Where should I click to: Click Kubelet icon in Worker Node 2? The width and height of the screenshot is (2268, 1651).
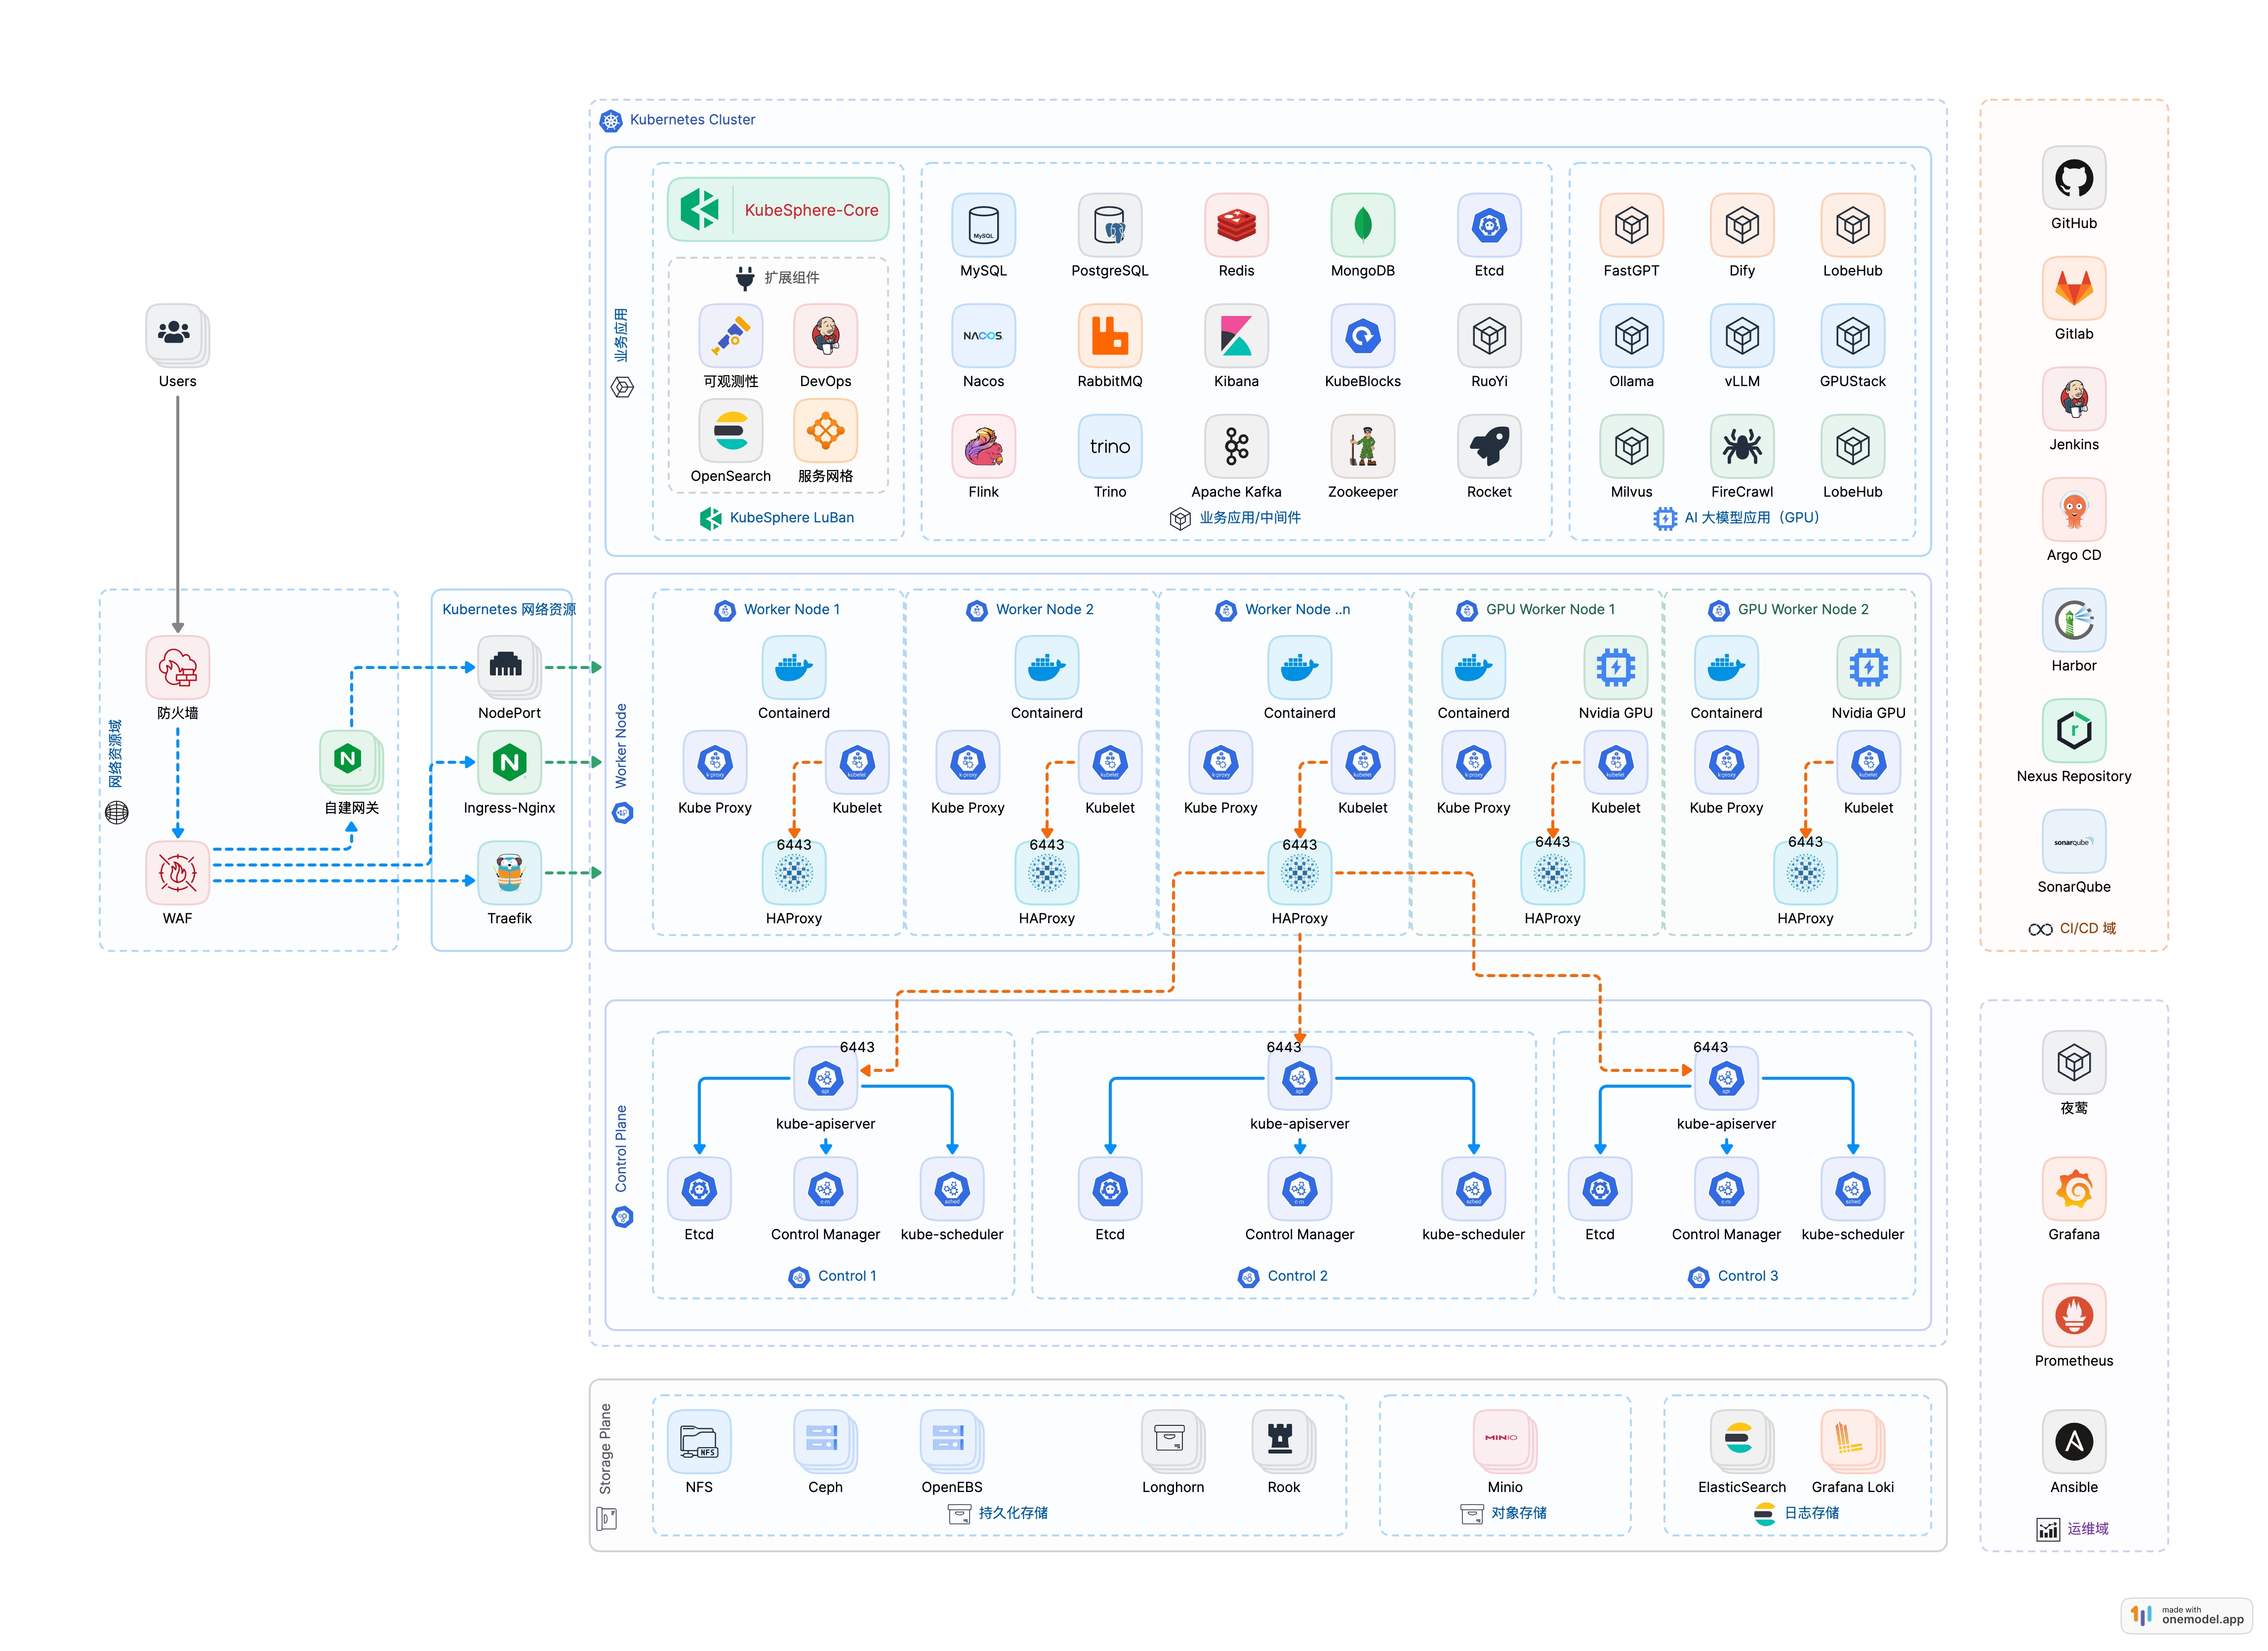click(x=1110, y=761)
